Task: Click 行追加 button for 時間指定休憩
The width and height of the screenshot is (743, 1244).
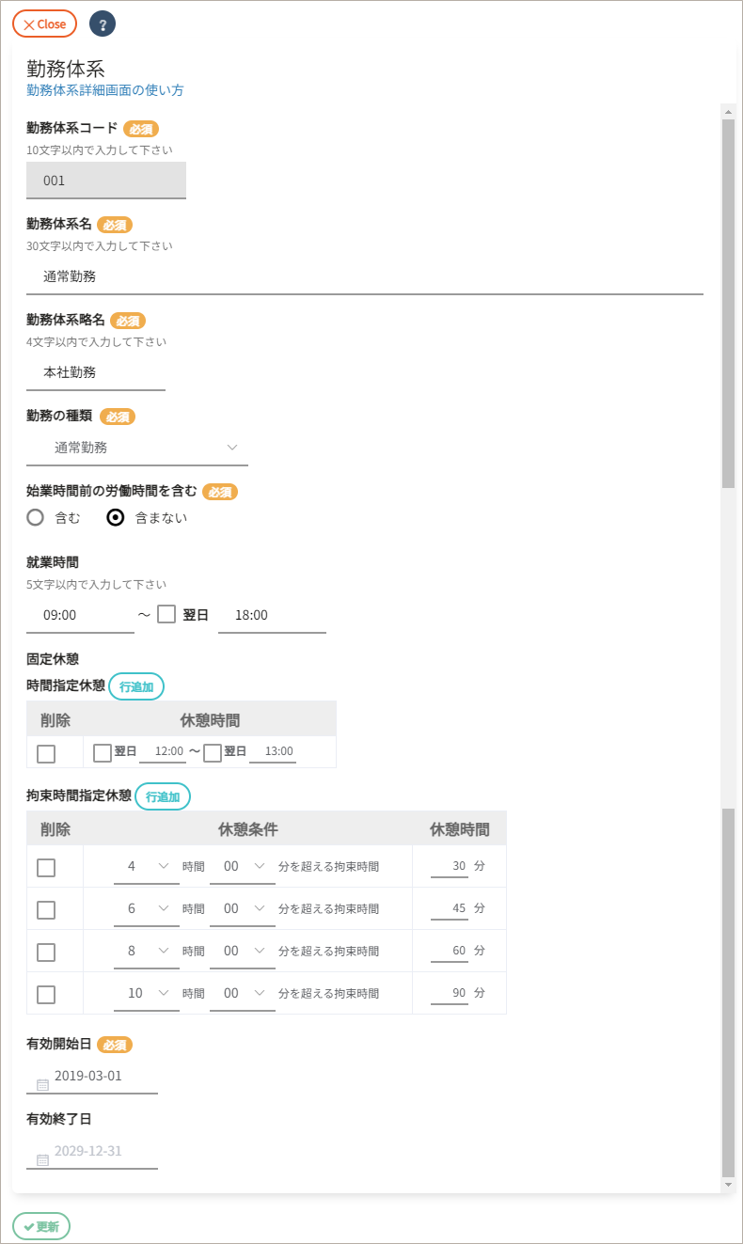Action: [x=136, y=686]
